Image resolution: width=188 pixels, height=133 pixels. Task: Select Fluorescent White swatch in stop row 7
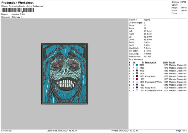(x=137, y=82)
